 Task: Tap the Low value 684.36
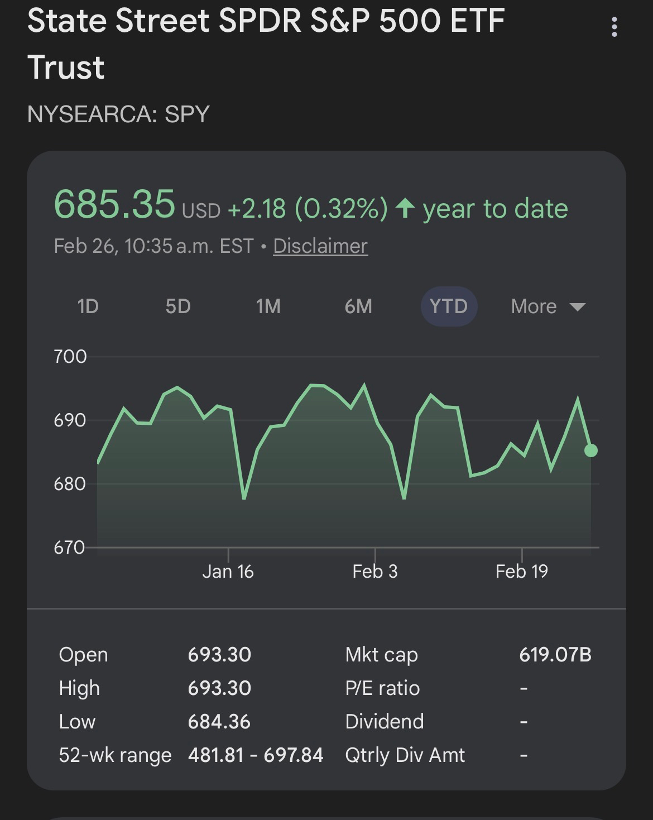(219, 722)
